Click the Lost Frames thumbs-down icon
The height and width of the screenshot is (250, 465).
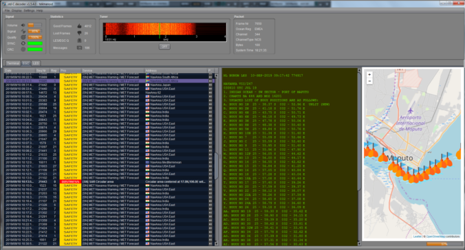(x=79, y=33)
